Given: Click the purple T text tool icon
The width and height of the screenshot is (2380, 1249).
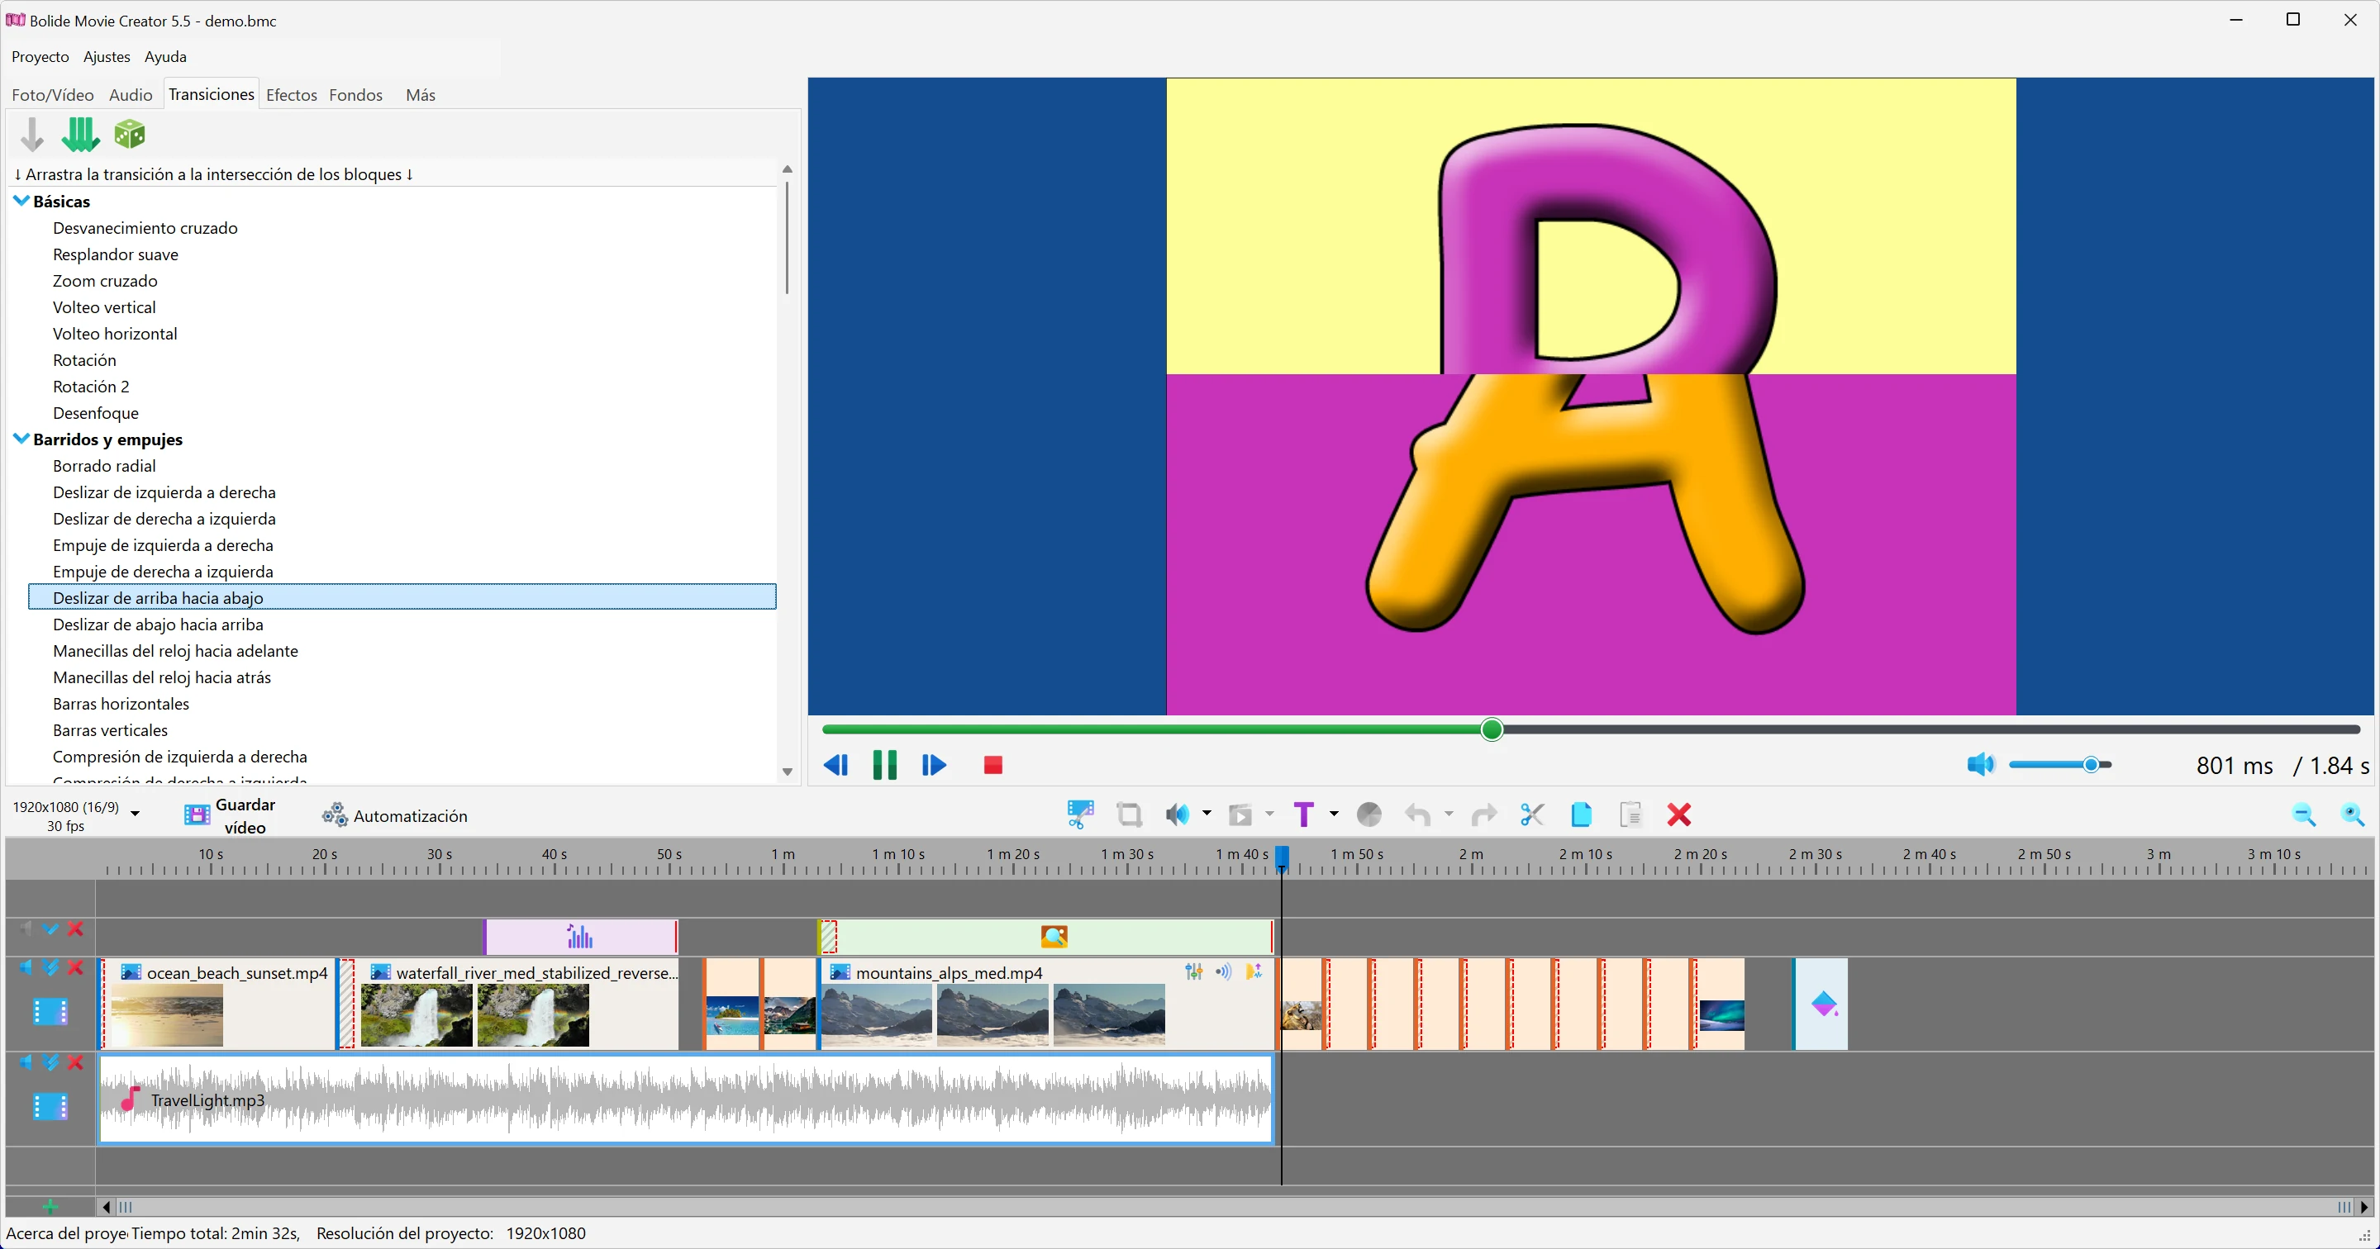Looking at the screenshot, I should 1304,814.
